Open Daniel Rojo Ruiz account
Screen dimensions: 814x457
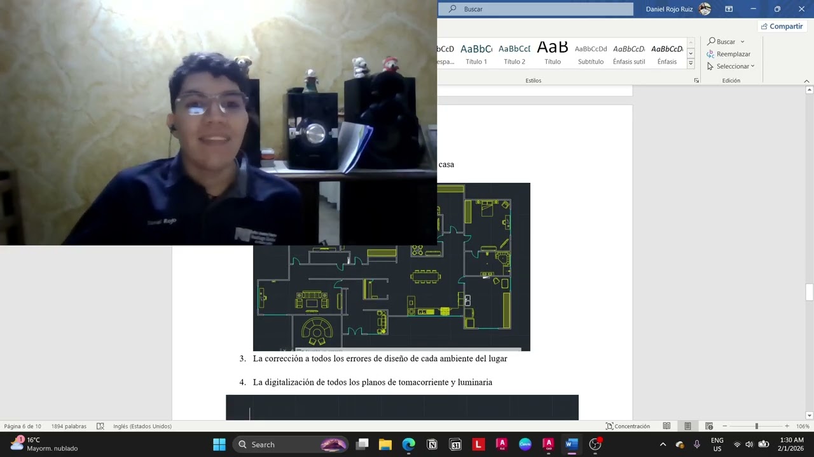669,9
